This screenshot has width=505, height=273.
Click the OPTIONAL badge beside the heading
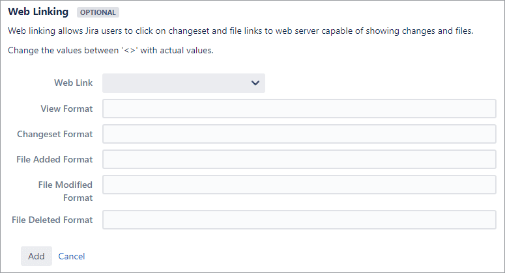click(98, 12)
